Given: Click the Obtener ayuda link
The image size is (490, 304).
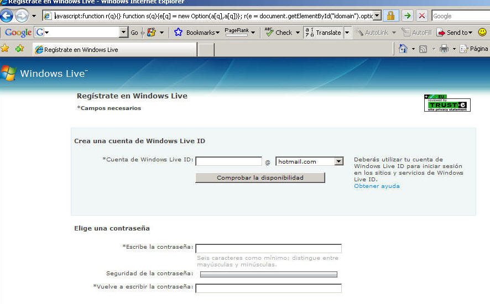Looking at the screenshot, I should tap(377, 186).
